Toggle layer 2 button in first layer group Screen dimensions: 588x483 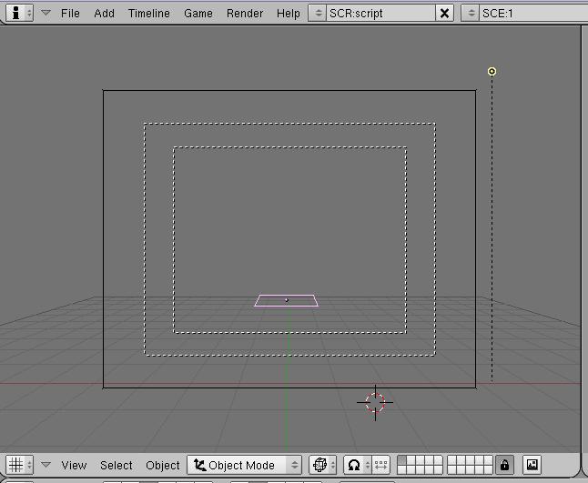[411, 460]
